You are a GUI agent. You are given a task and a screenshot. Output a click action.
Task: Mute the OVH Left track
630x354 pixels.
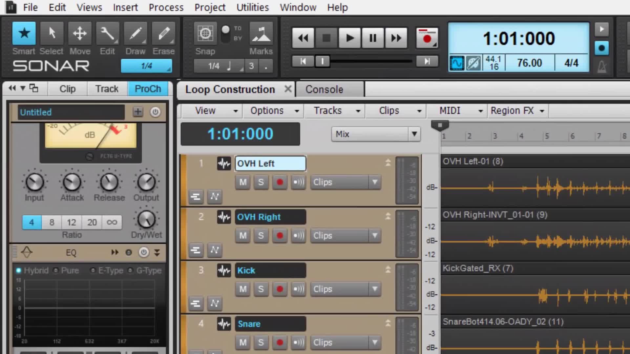[243, 182]
